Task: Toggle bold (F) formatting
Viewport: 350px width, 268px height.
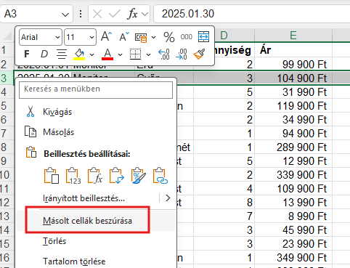Action: pyautogui.click(x=27, y=54)
